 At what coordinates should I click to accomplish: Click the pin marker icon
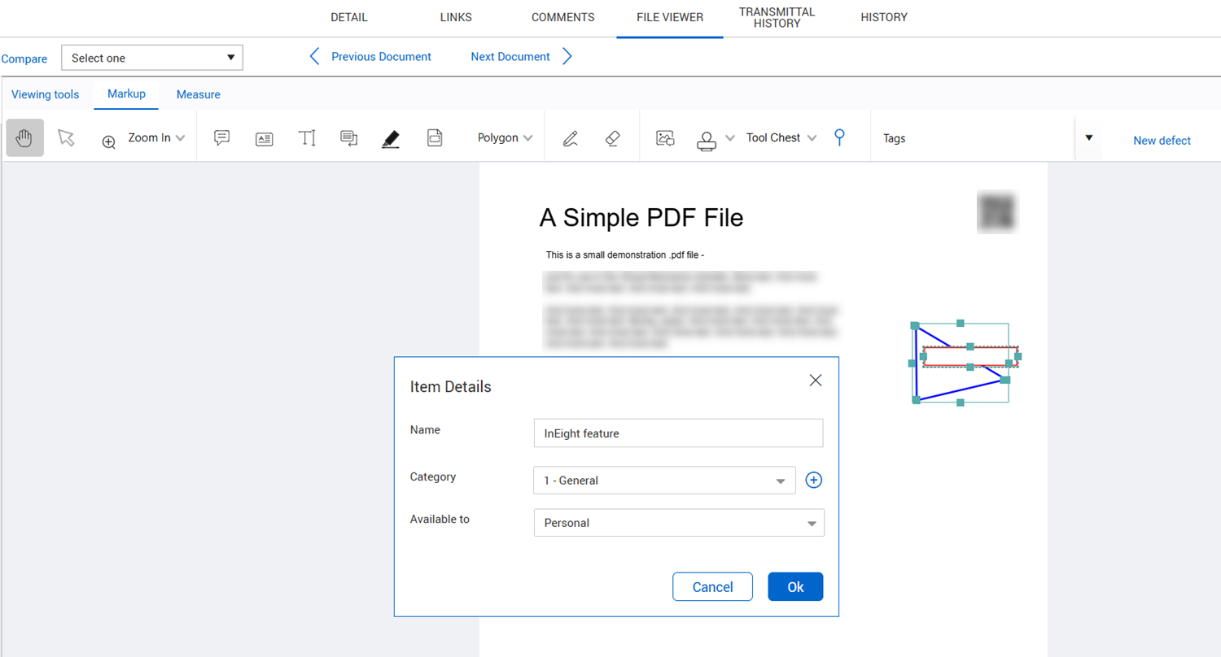click(839, 137)
